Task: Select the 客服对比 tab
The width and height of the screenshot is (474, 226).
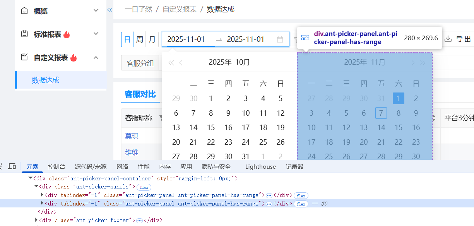Action: point(140,94)
